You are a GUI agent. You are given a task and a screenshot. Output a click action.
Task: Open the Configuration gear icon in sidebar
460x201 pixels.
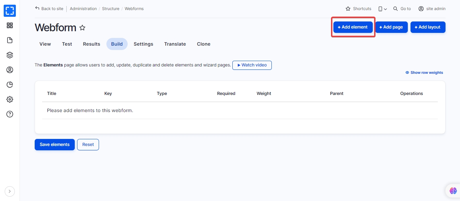pyautogui.click(x=10, y=99)
